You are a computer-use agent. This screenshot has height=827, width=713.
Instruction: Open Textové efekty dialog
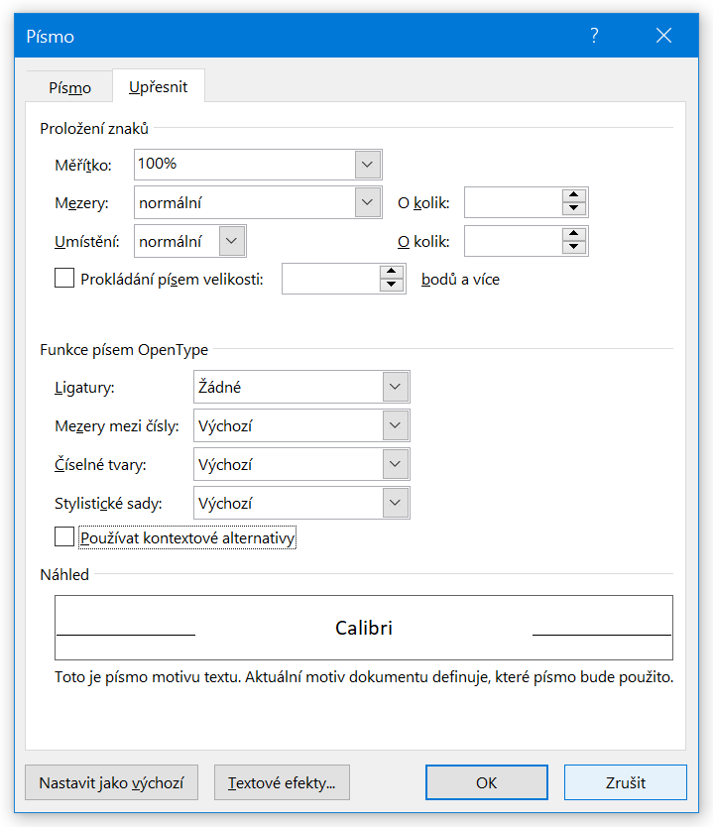tap(282, 782)
